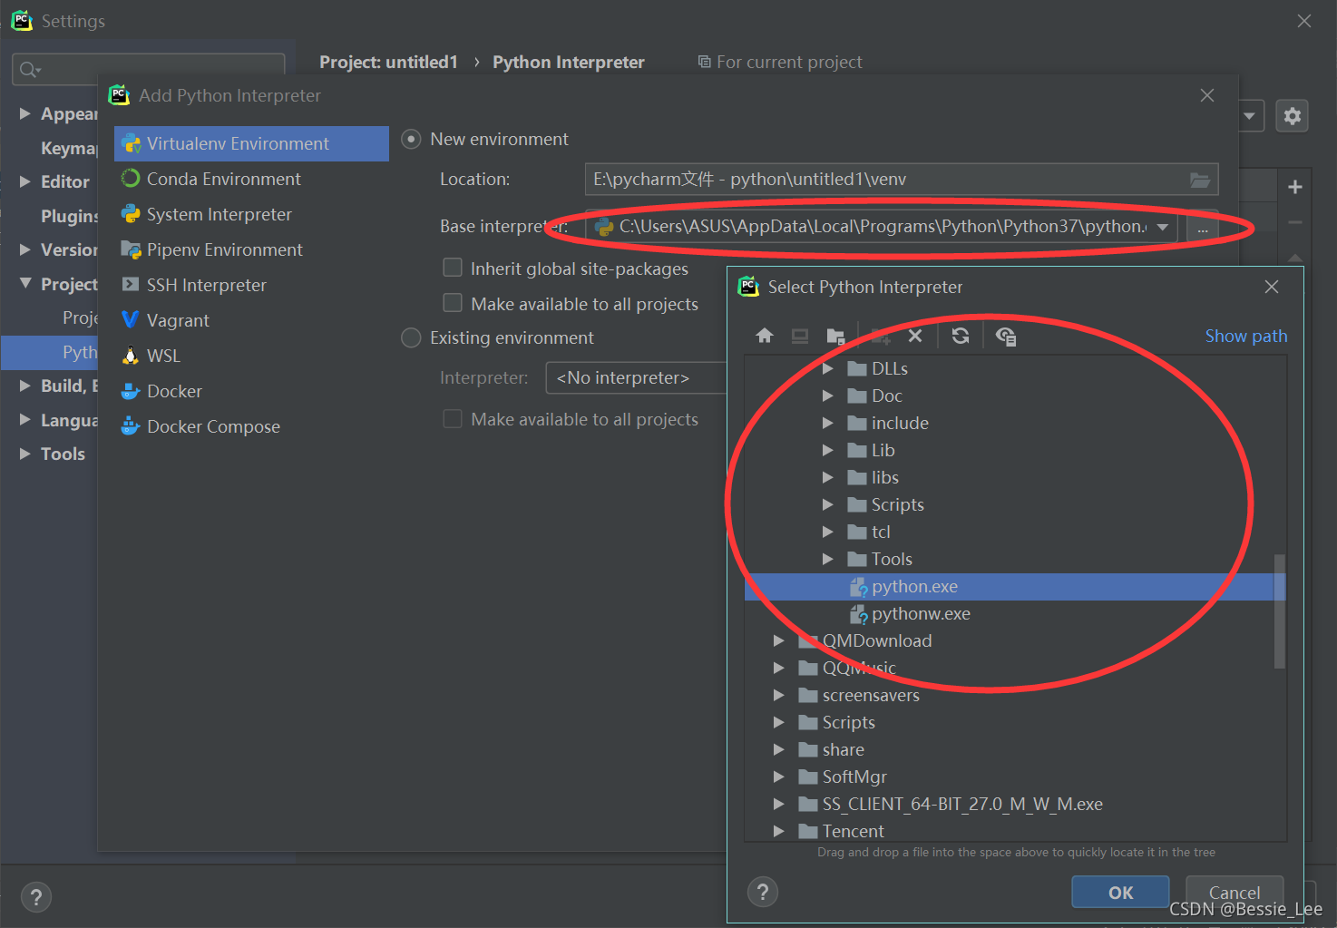Click the Refresh toolbar icon in file chooser
This screenshot has height=928, width=1337.
pyautogui.click(x=961, y=336)
